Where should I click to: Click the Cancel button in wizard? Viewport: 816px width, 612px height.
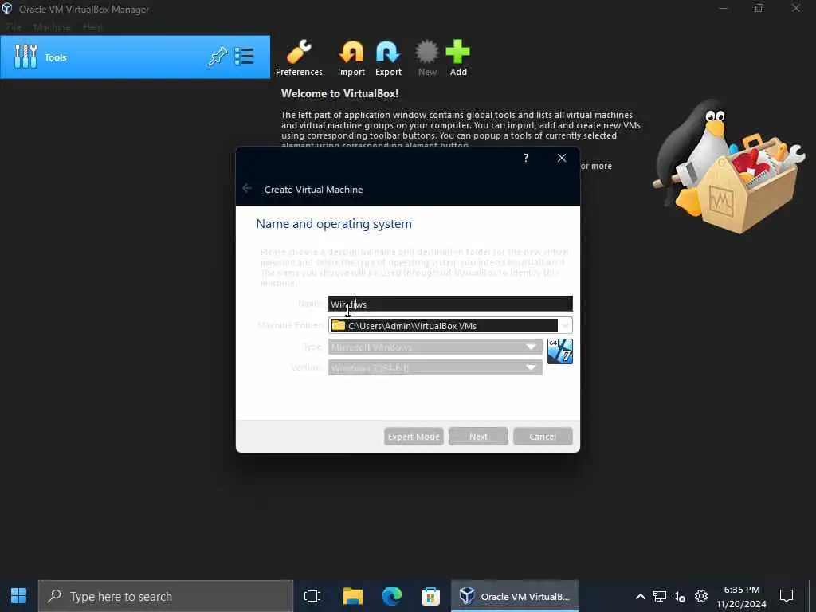click(x=543, y=437)
